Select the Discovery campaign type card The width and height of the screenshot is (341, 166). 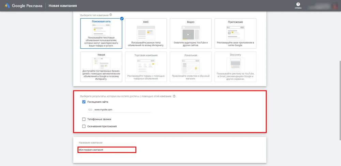(235, 67)
